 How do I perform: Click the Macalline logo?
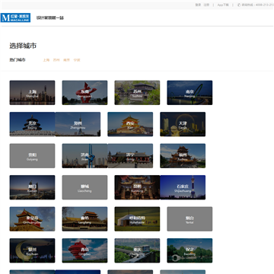(15, 18)
